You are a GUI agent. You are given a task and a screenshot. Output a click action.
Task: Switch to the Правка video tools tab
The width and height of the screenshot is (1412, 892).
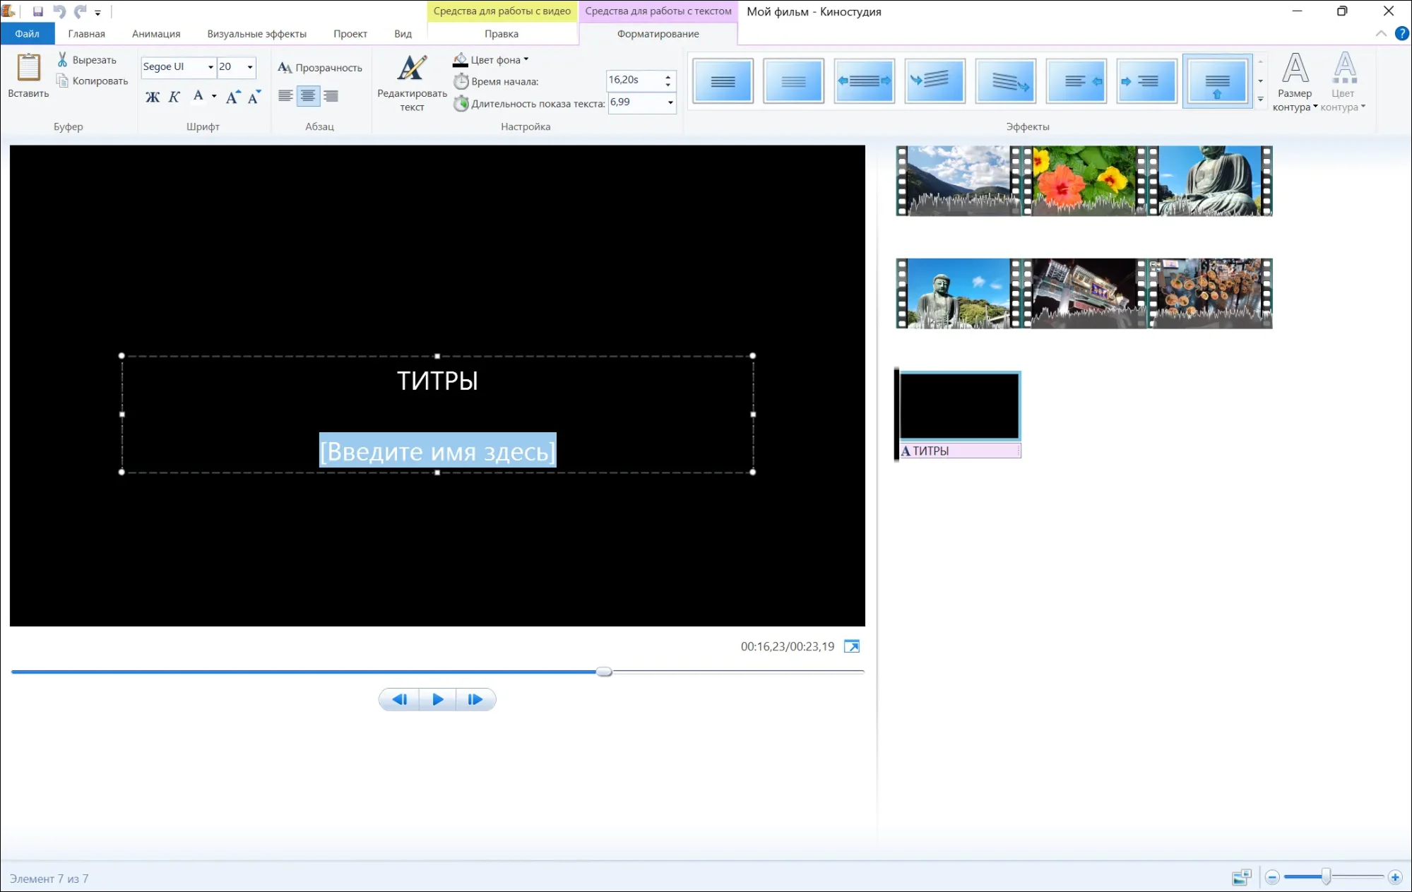(x=502, y=34)
